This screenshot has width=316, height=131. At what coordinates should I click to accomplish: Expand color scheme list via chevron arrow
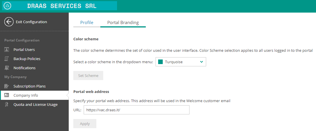click(x=201, y=62)
